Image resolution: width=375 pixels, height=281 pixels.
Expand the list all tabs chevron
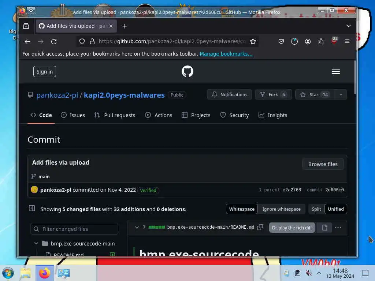tap(349, 26)
